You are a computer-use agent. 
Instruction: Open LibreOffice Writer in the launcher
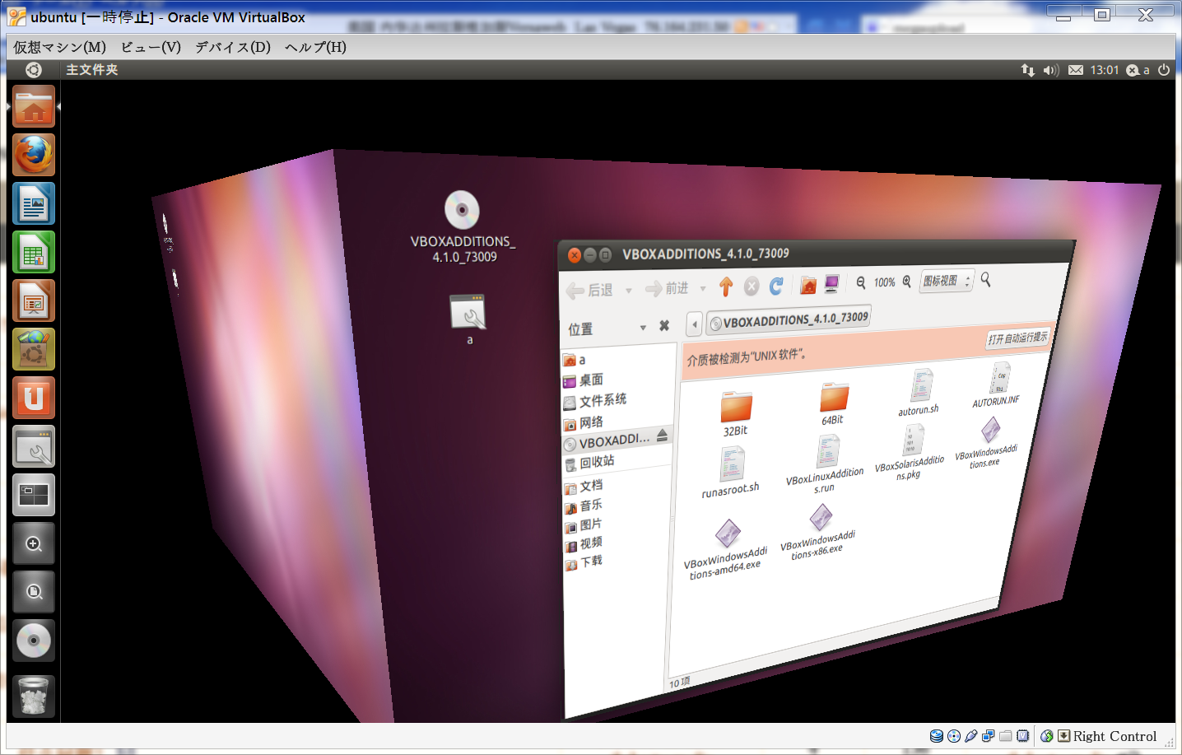point(34,203)
